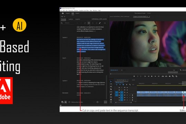Viewport: 186px width, 124px height.
Task: Click the Extract button
Action: (x=166, y=76)
